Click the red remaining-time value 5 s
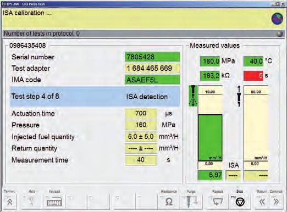 (253, 76)
